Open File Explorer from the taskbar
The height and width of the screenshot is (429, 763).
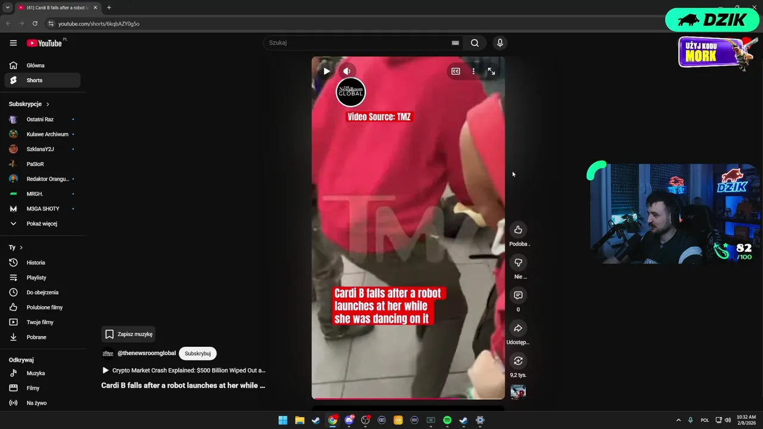[299, 420]
